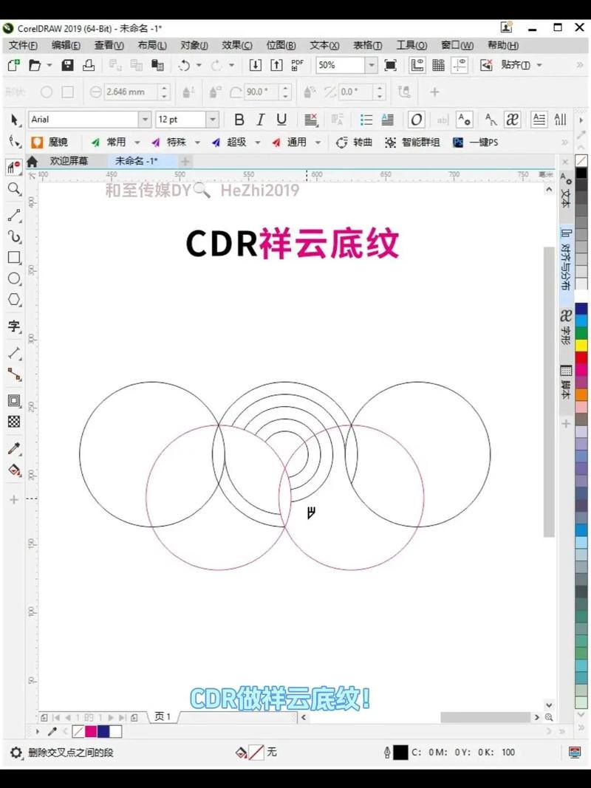Select the Polygon tool

point(14,300)
